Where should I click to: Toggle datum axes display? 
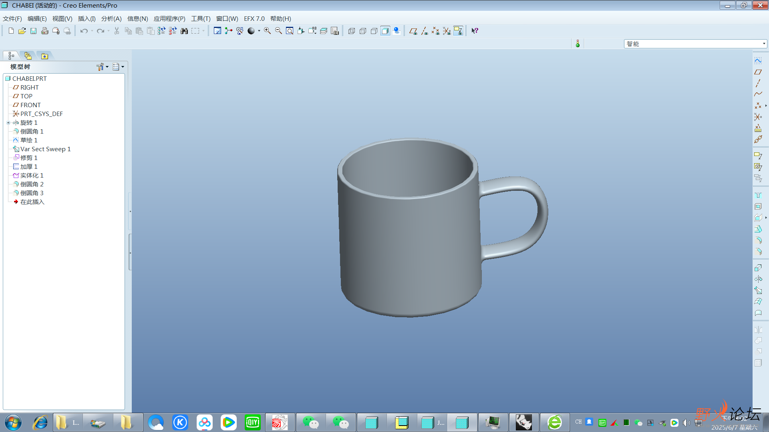(x=424, y=31)
